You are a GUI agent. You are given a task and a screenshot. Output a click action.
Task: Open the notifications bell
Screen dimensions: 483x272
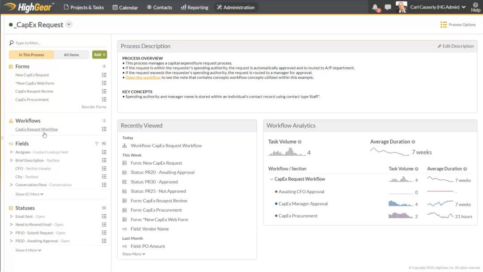pyautogui.click(x=375, y=6)
